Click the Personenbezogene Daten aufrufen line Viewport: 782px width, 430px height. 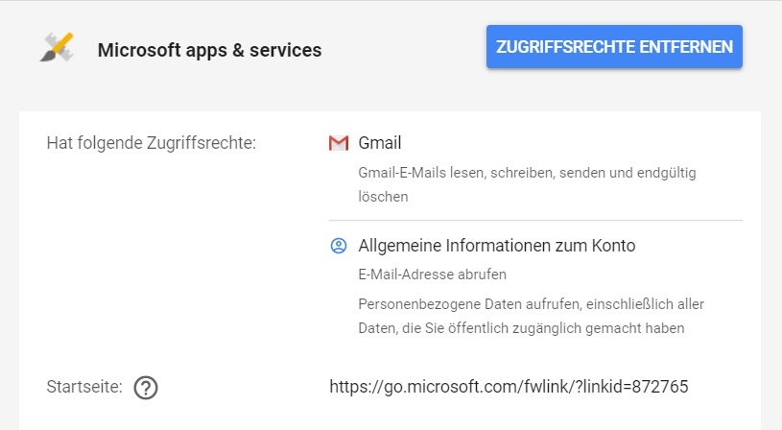pos(531,304)
